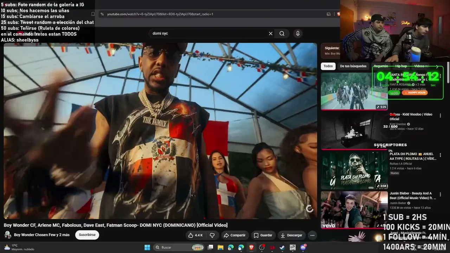
Task: Open Discord from the taskbar
Action: tap(303, 247)
